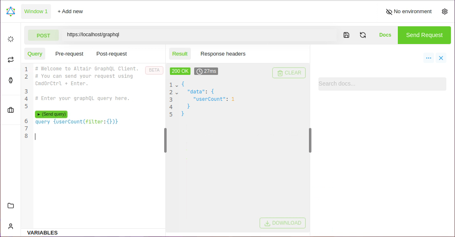
Task: Open the folder icon in sidebar
Action: [x=11, y=206]
